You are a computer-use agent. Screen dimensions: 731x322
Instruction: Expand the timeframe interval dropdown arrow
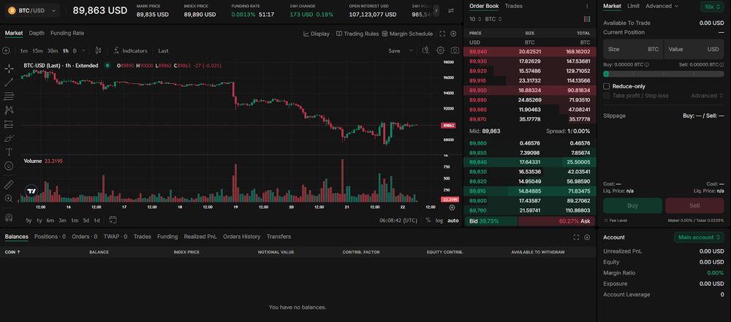(x=83, y=50)
